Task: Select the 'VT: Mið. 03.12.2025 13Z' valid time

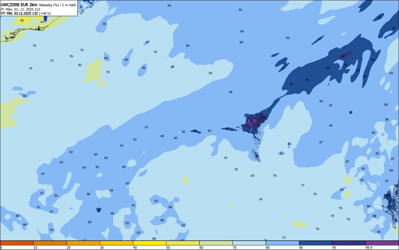Action: coord(19,13)
